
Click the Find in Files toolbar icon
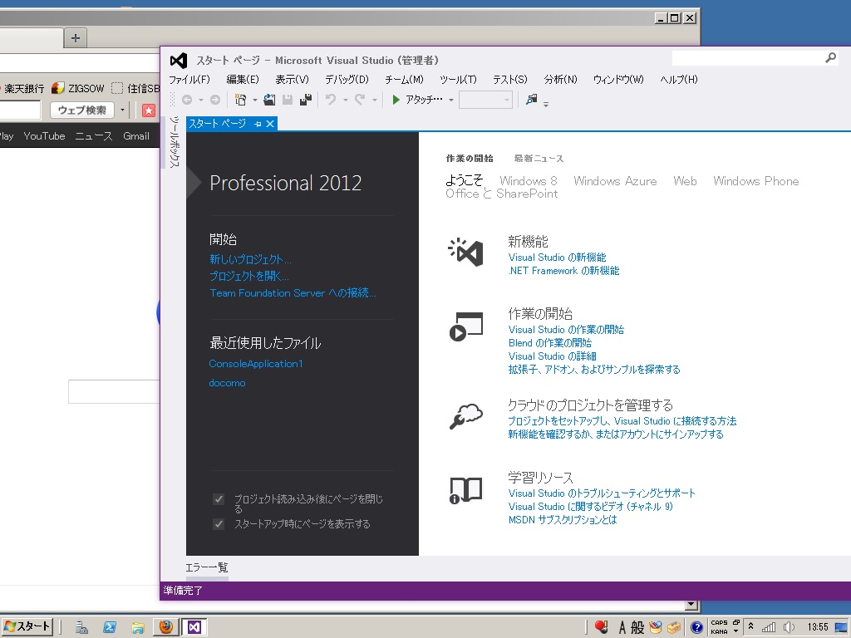531,100
